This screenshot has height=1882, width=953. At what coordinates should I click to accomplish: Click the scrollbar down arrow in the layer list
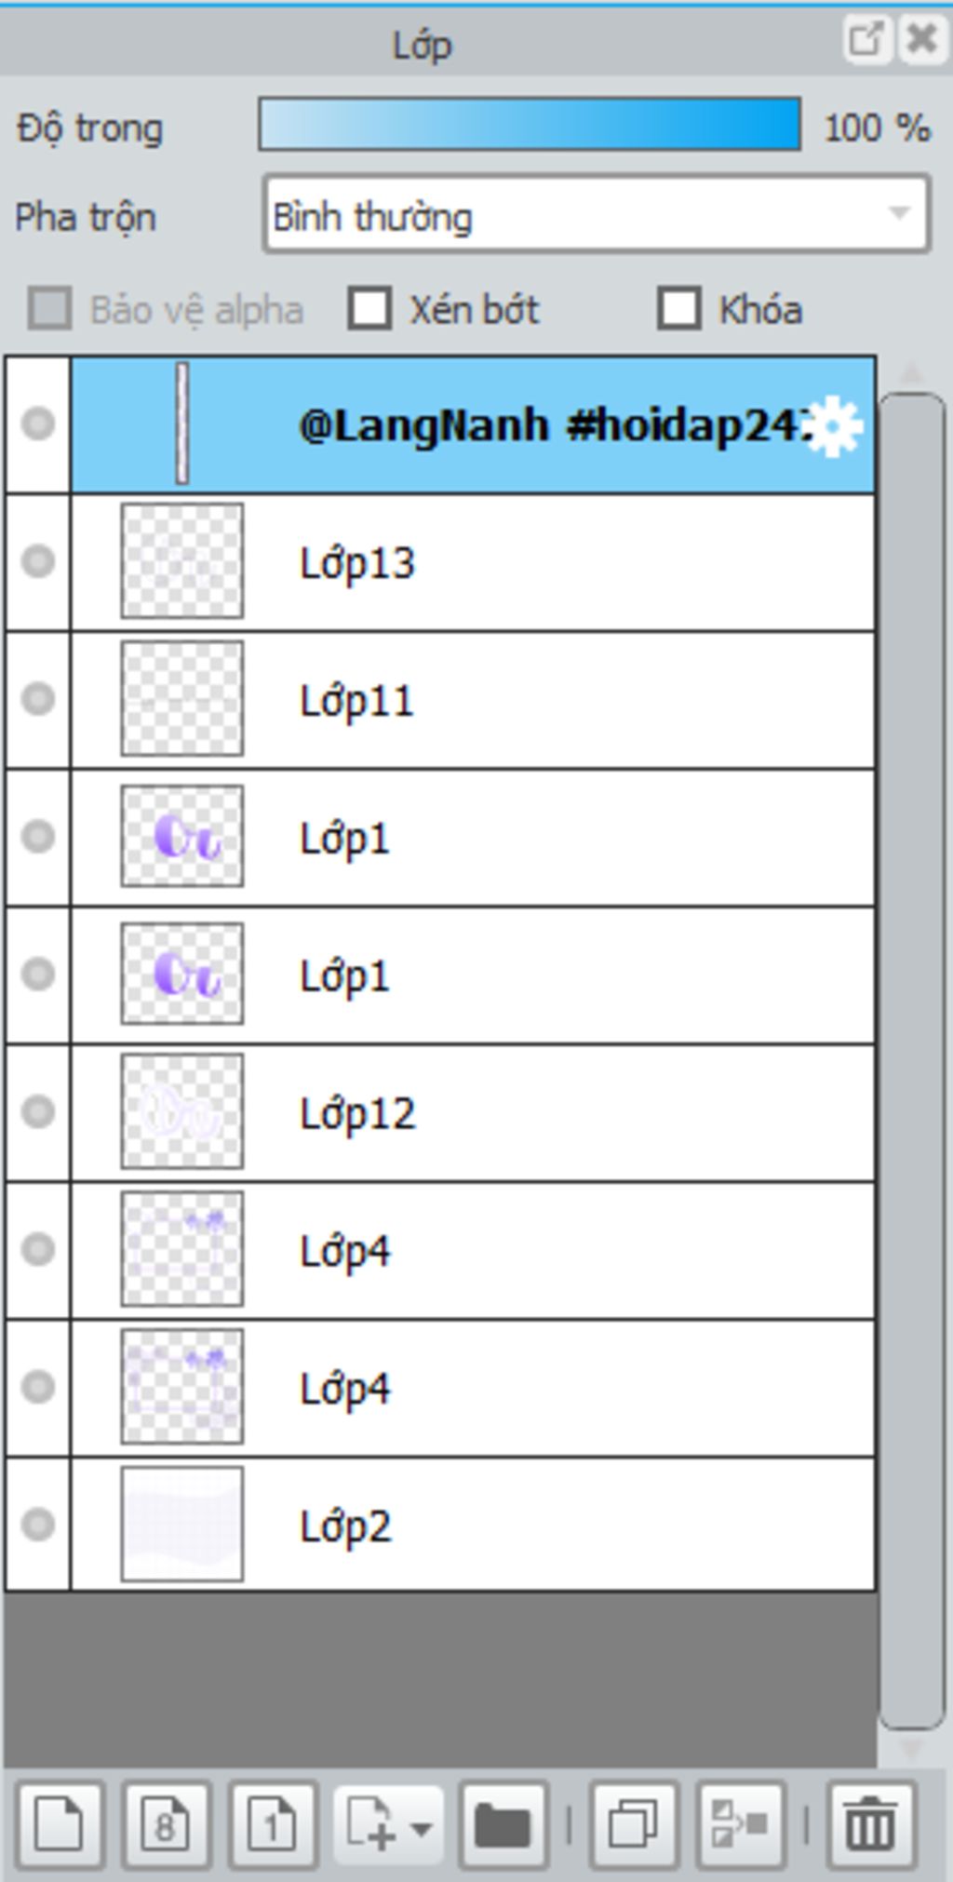click(x=911, y=1748)
